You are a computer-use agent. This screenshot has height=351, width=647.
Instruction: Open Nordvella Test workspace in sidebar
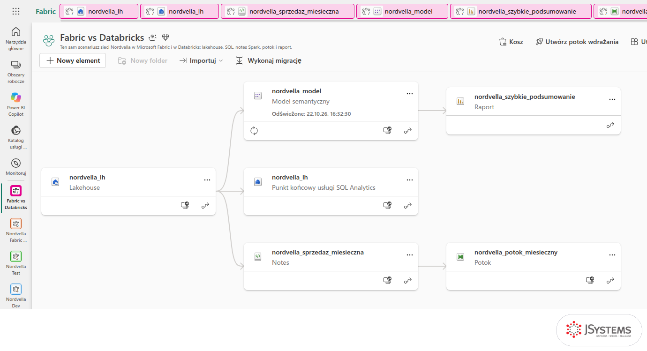[x=16, y=263]
